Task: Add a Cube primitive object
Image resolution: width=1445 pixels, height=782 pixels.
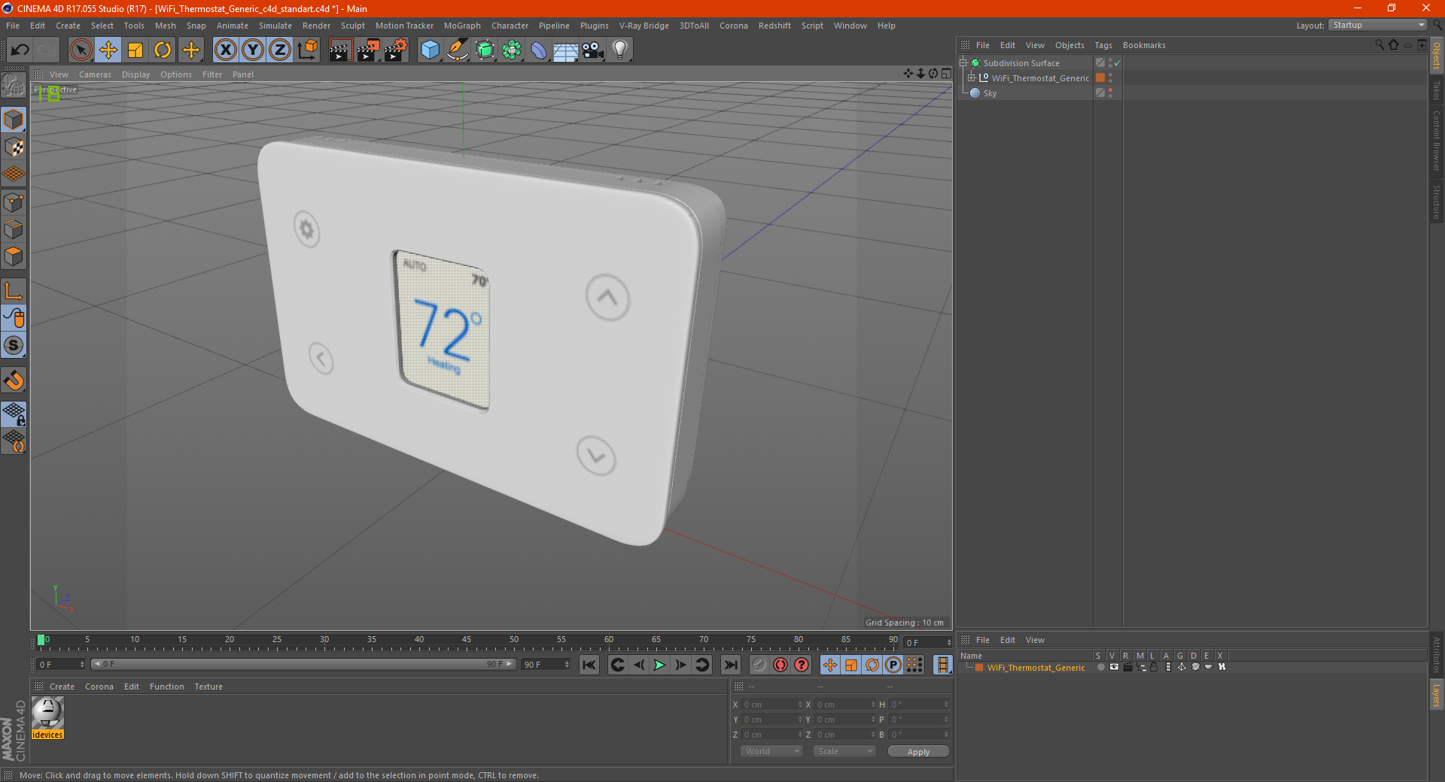Action: pos(430,50)
